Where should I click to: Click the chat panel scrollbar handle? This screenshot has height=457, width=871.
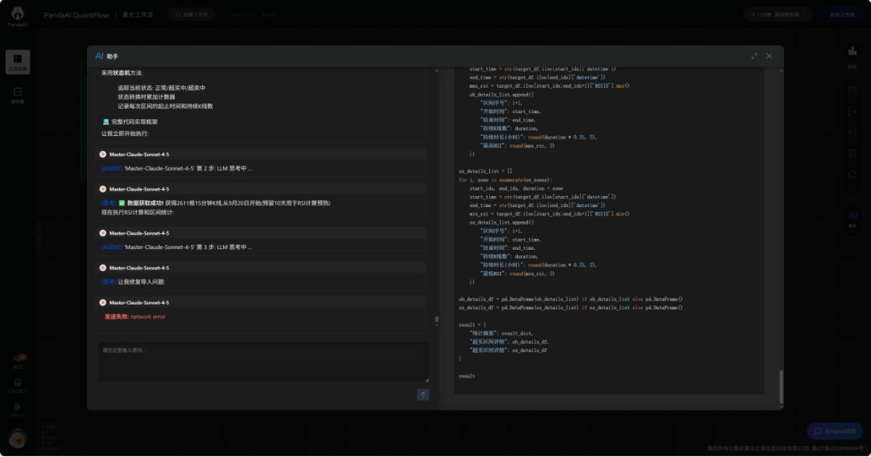coord(436,320)
